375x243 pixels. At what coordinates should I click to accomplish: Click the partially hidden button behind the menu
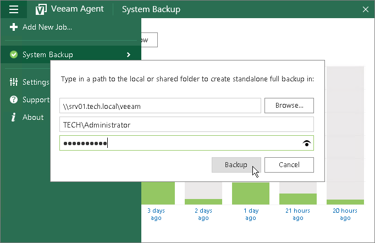point(150,40)
